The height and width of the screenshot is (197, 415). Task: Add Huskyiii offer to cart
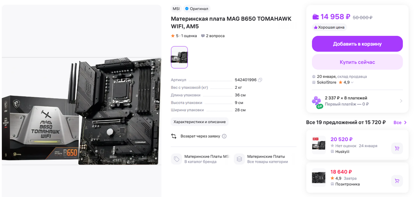397,148
